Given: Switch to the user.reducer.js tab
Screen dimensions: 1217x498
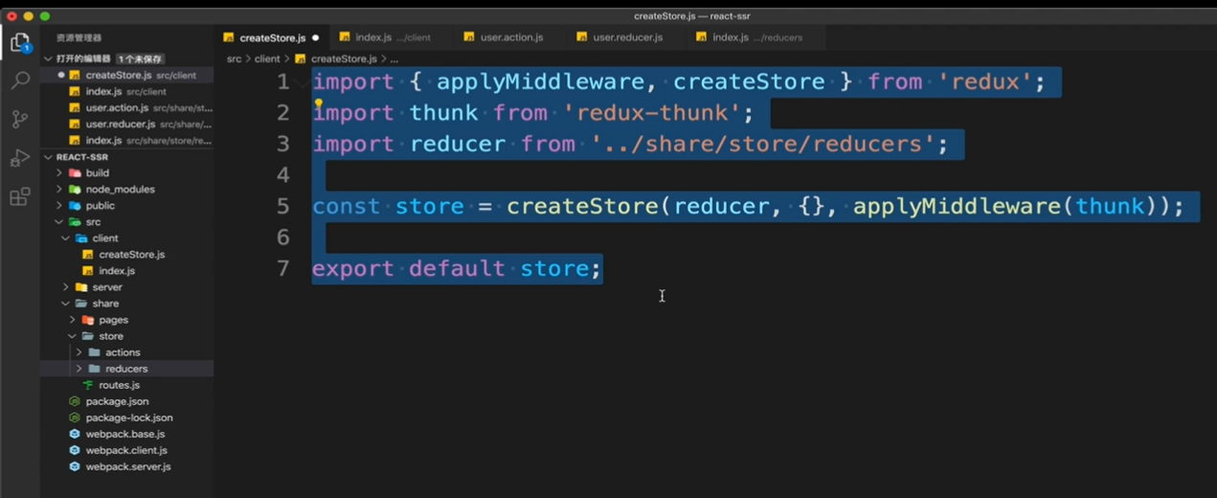Looking at the screenshot, I should tap(627, 38).
